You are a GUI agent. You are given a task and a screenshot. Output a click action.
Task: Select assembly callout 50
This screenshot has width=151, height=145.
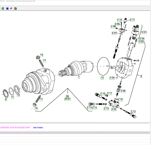[67, 96]
